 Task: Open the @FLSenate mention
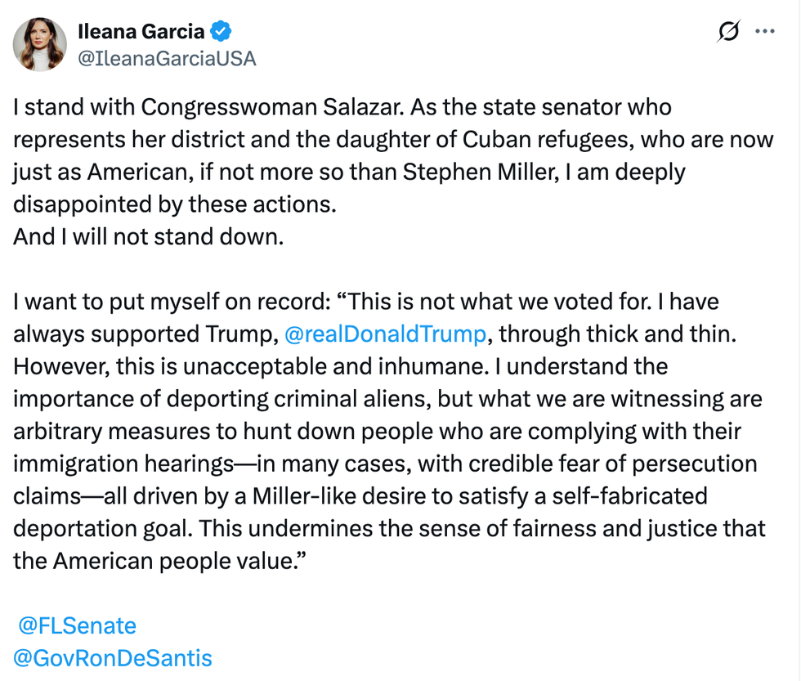(x=77, y=626)
